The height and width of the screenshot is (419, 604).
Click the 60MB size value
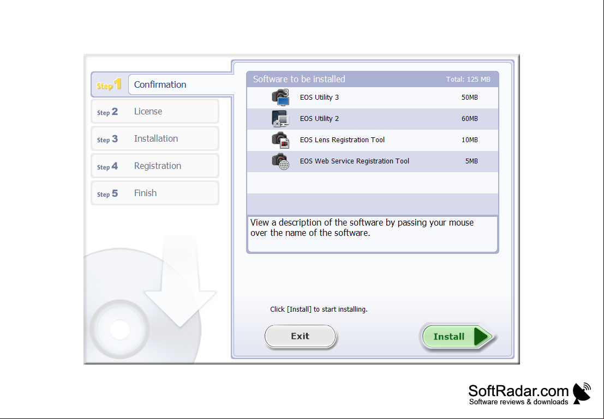[x=470, y=118]
